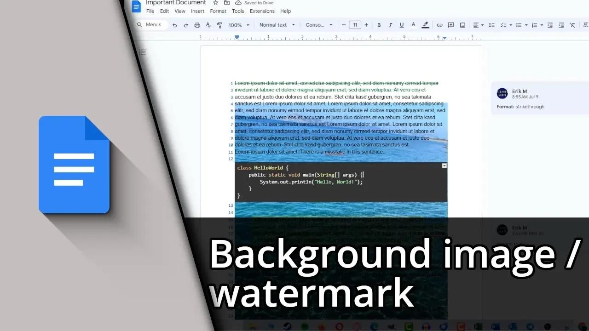Open the zoom level dropdown
This screenshot has width=589, height=331.
coord(239,25)
